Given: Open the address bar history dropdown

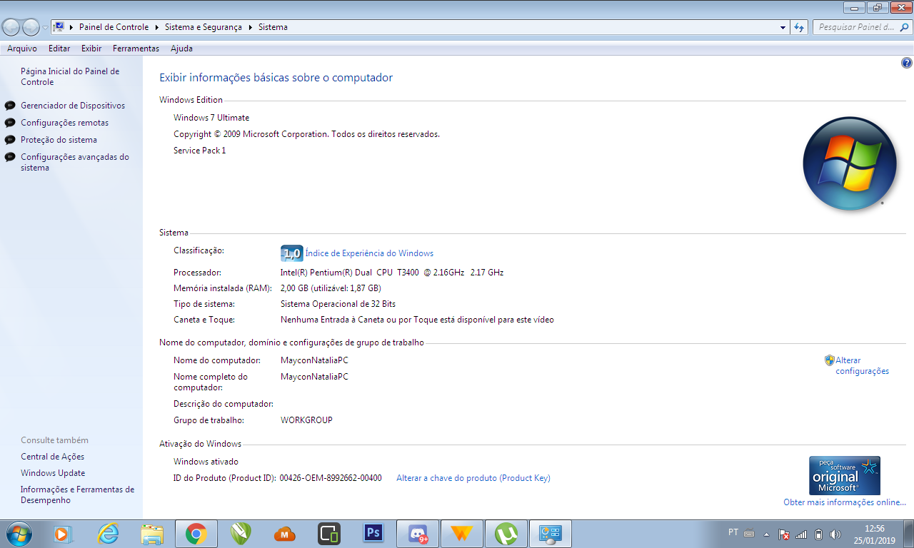Looking at the screenshot, I should [x=783, y=27].
